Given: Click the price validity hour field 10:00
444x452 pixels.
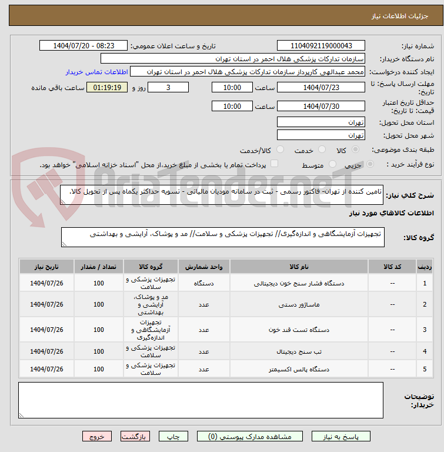Looking at the screenshot, I should [232, 106].
